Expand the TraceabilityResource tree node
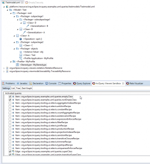The width and height of the screenshot is (150, 164). (4, 71)
